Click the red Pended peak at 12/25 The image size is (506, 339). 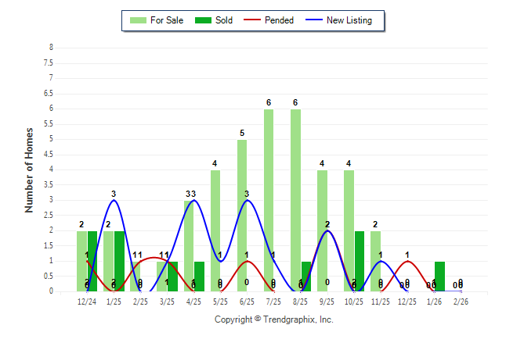(407, 262)
